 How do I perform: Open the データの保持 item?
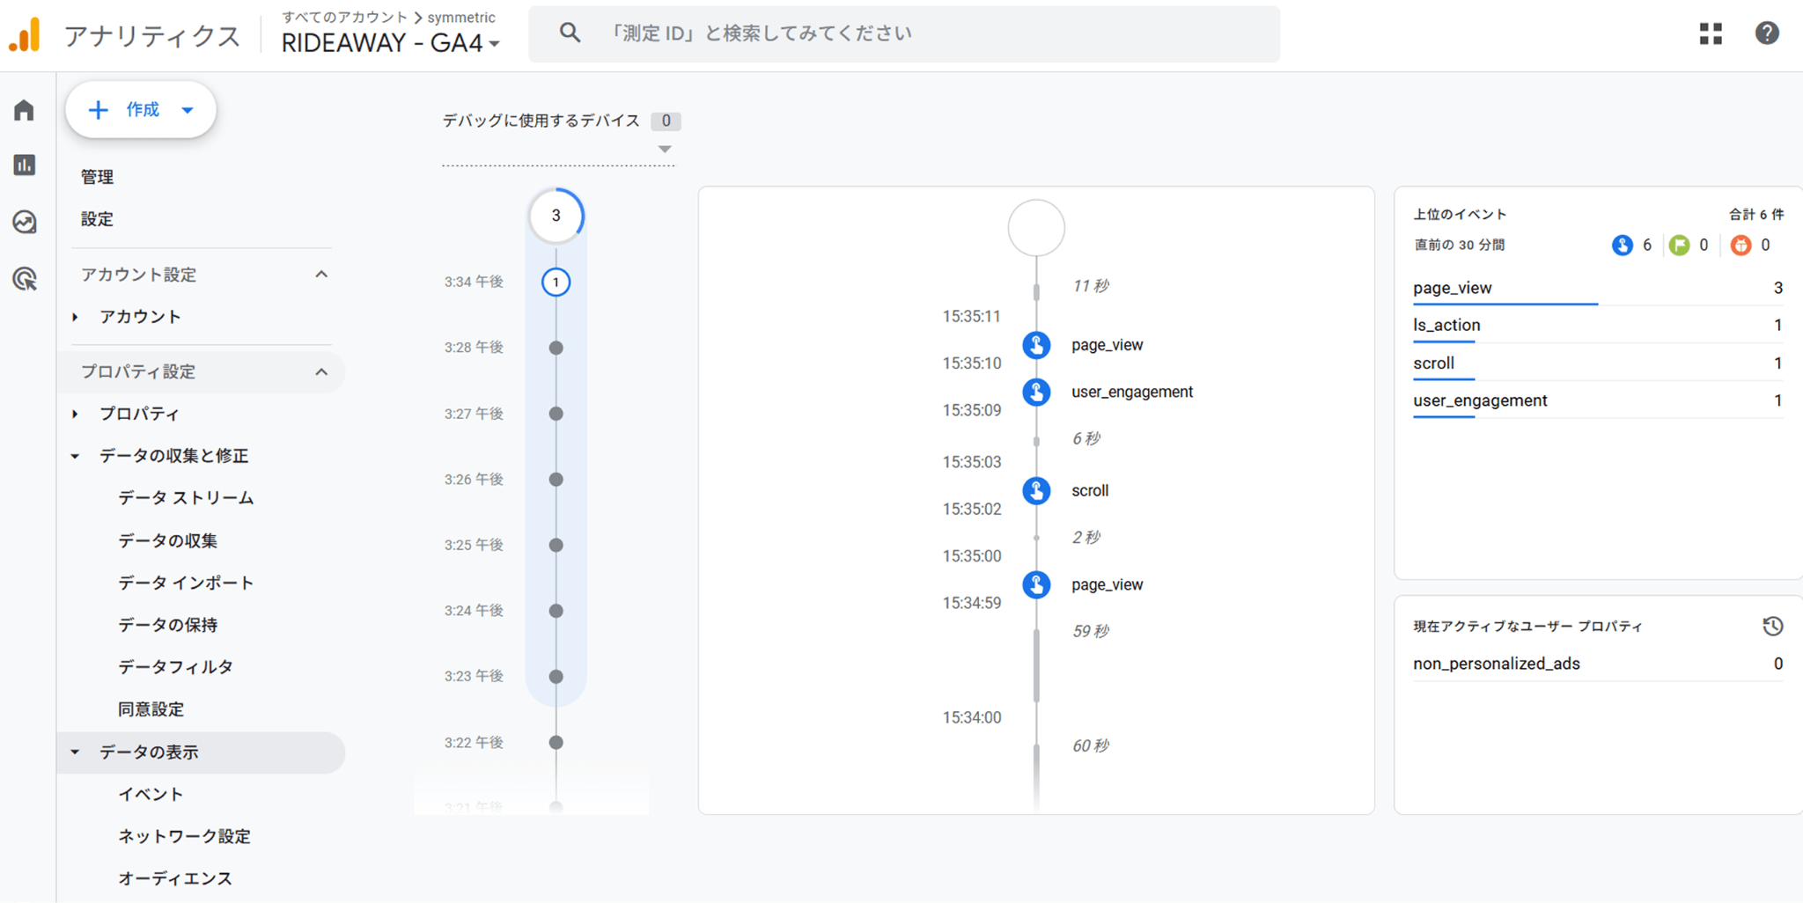point(167,625)
